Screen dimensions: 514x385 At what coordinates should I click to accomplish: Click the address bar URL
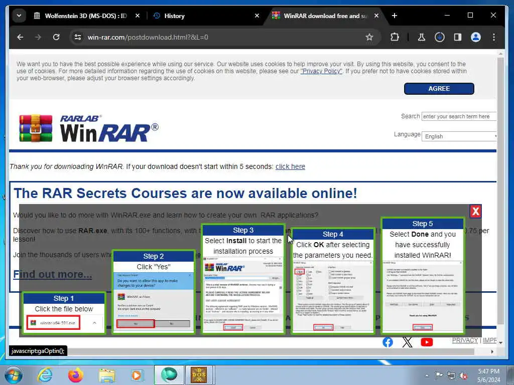[148, 37]
